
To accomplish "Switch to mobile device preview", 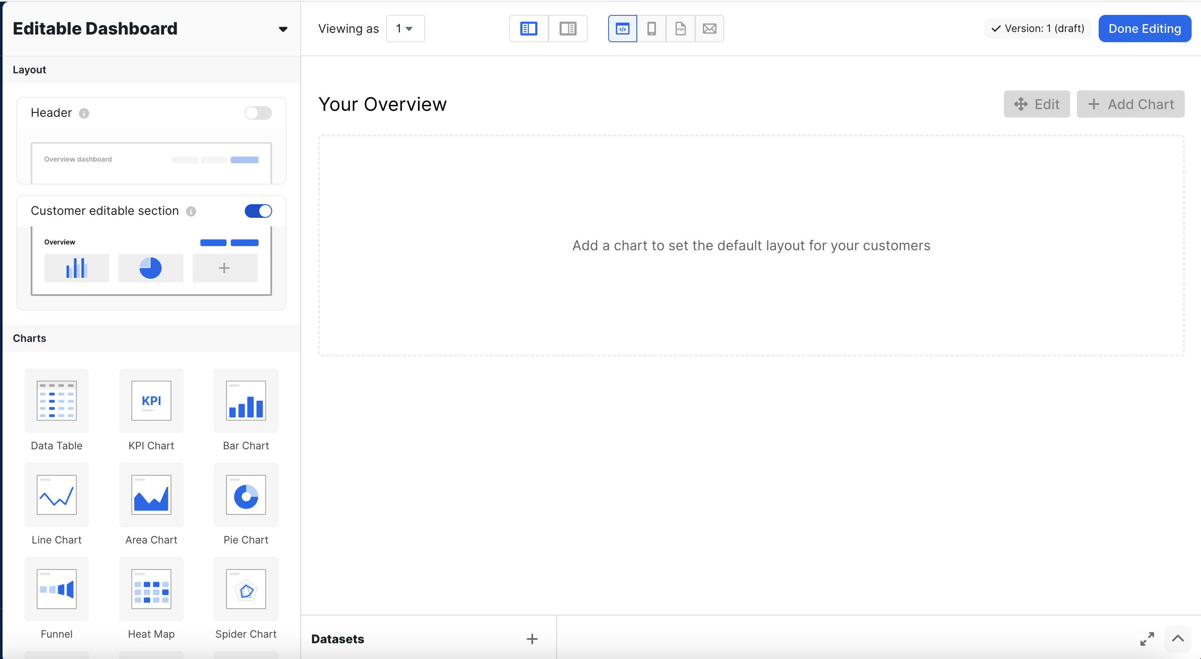I will coord(651,29).
